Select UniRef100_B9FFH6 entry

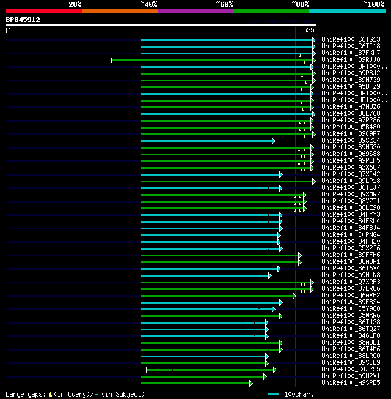[x=351, y=255]
